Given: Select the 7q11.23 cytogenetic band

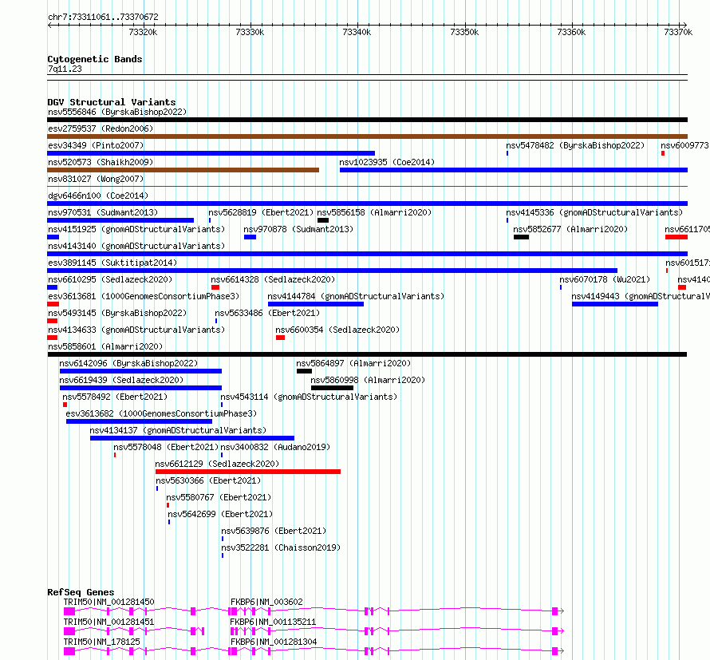Looking at the screenshot, I should pos(65,69).
